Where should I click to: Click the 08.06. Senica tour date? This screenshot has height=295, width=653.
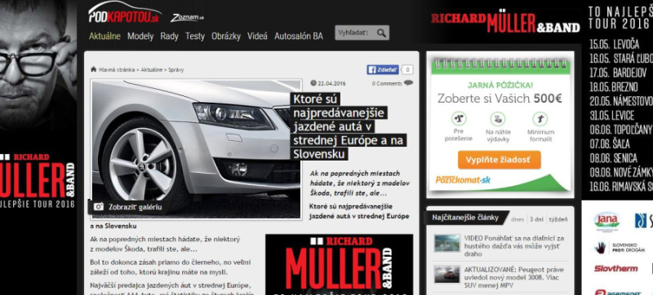(x=613, y=159)
